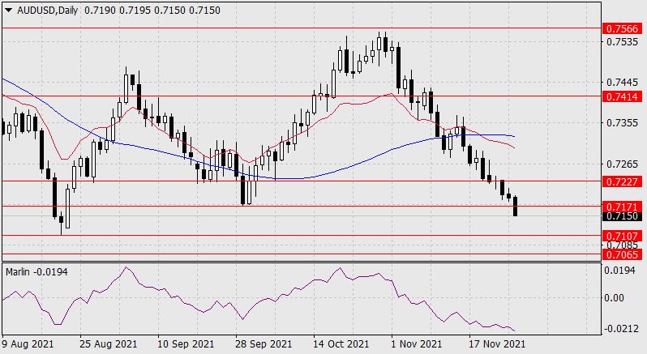Click the -0.0212 oscillator scale value
The width and height of the screenshot is (647, 354).
click(619, 328)
